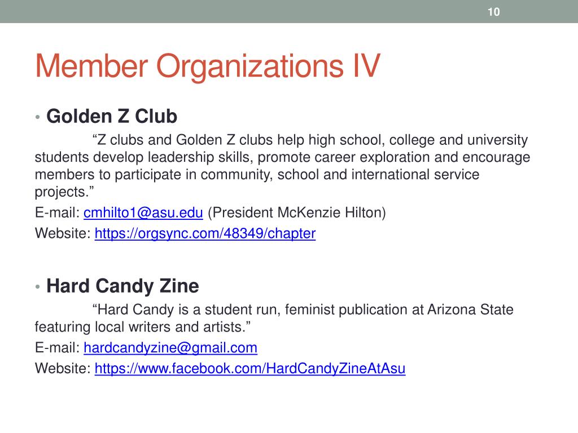Open the cmhilto1@asu.edu email link

point(143,213)
